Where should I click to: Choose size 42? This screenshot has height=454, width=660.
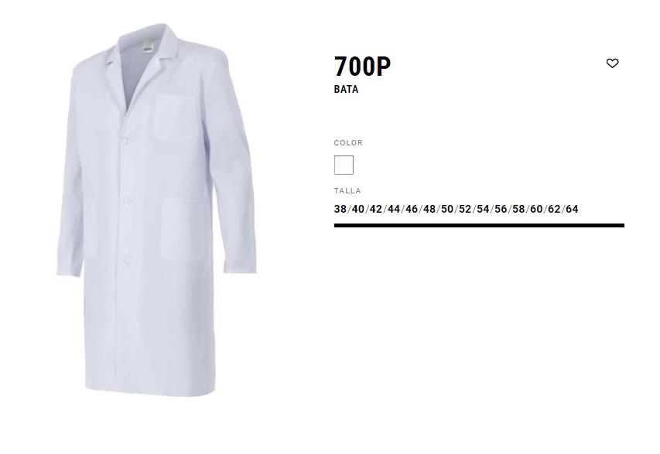(376, 209)
